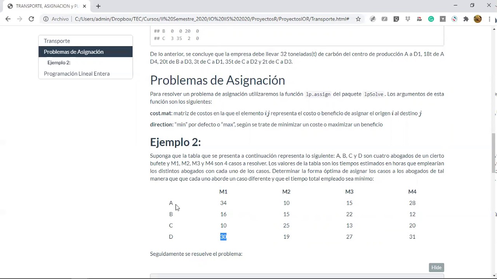Click row label C in table
The height and width of the screenshot is (279, 497).
coord(171,225)
